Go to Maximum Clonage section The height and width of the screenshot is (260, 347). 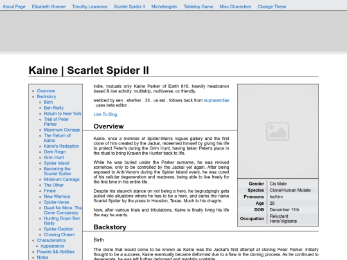pyautogui.click(x=62, y=130)
